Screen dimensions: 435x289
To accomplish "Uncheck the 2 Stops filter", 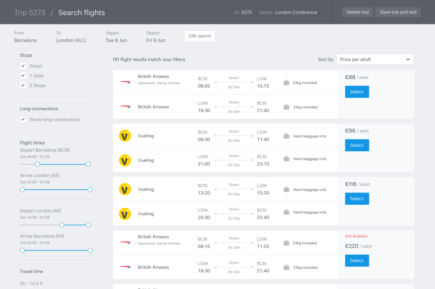I will [x=23, y=85].
